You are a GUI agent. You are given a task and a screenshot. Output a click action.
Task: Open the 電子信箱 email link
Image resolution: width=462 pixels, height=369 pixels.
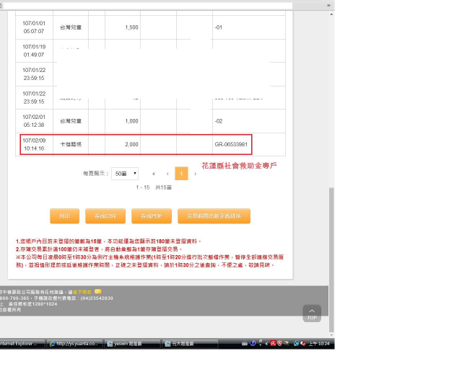(x=84, y=292)
